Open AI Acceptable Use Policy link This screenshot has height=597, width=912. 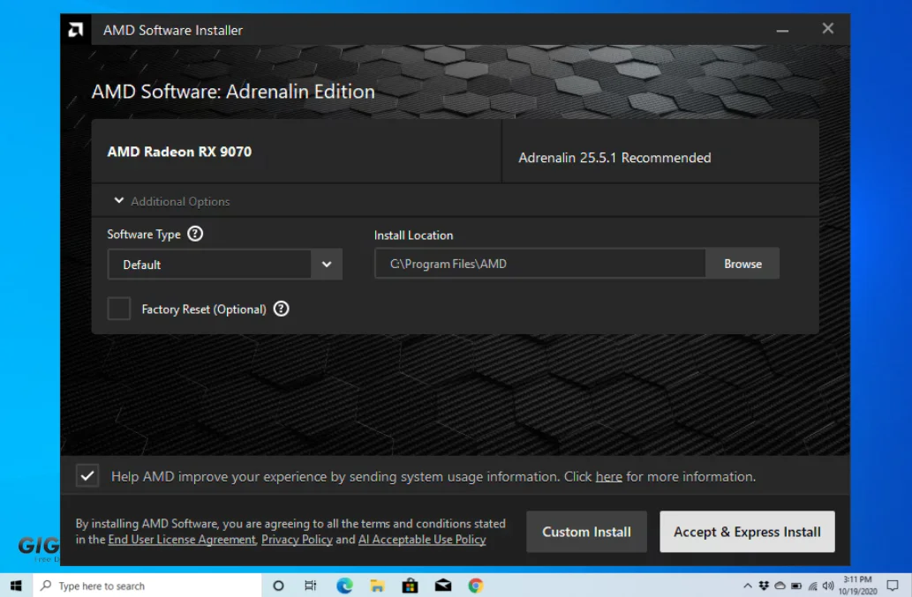422,540
